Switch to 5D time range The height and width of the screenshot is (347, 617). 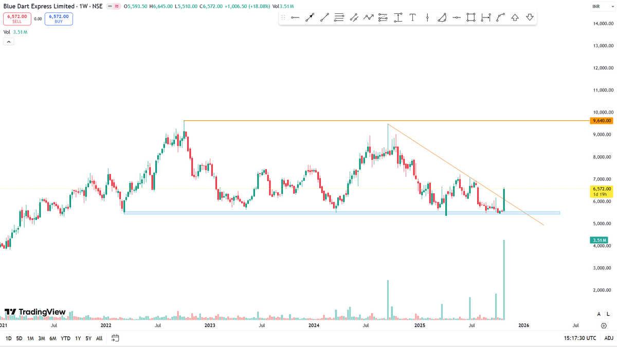coord(20,338)
